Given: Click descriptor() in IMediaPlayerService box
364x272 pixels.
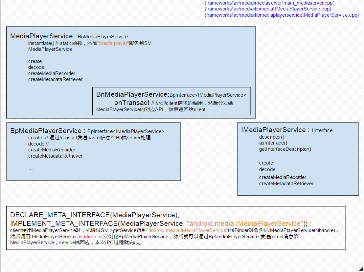Looking at the screenshot, I should [x=272, y=137].
